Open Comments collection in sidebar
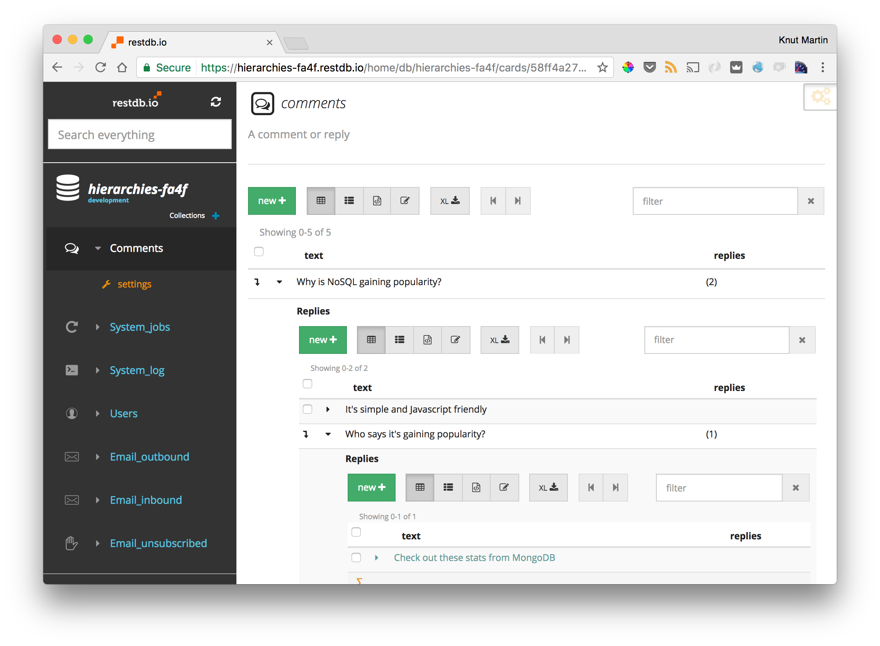 click(136, 247)
